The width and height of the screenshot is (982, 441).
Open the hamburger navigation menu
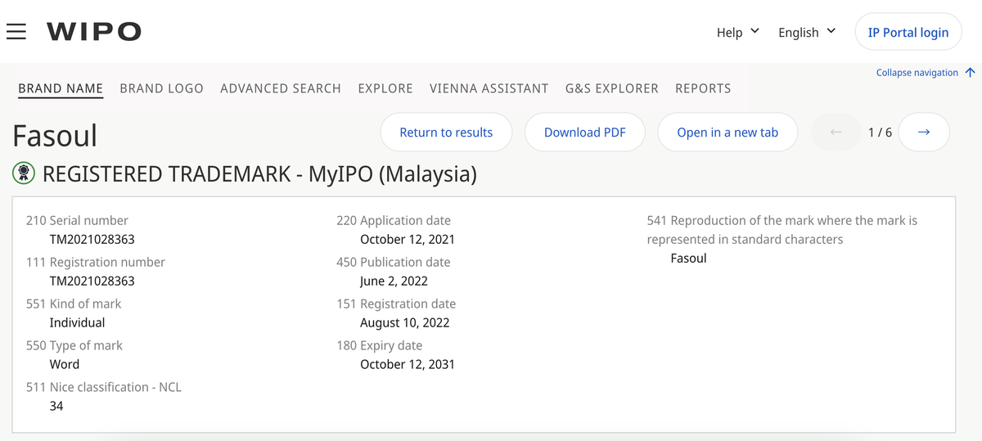point(16,32)
